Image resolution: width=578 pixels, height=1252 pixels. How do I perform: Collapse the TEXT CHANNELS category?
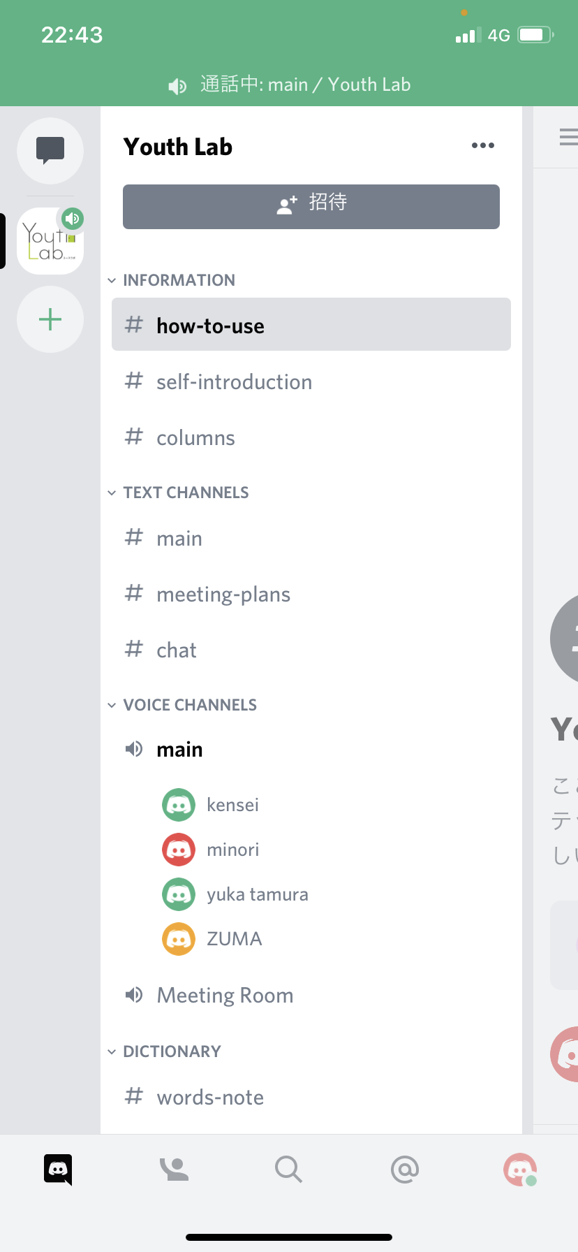click(x=179, y=493)
